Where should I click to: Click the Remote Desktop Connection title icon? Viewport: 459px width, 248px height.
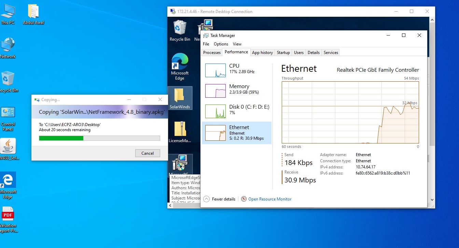coord(173,11)
